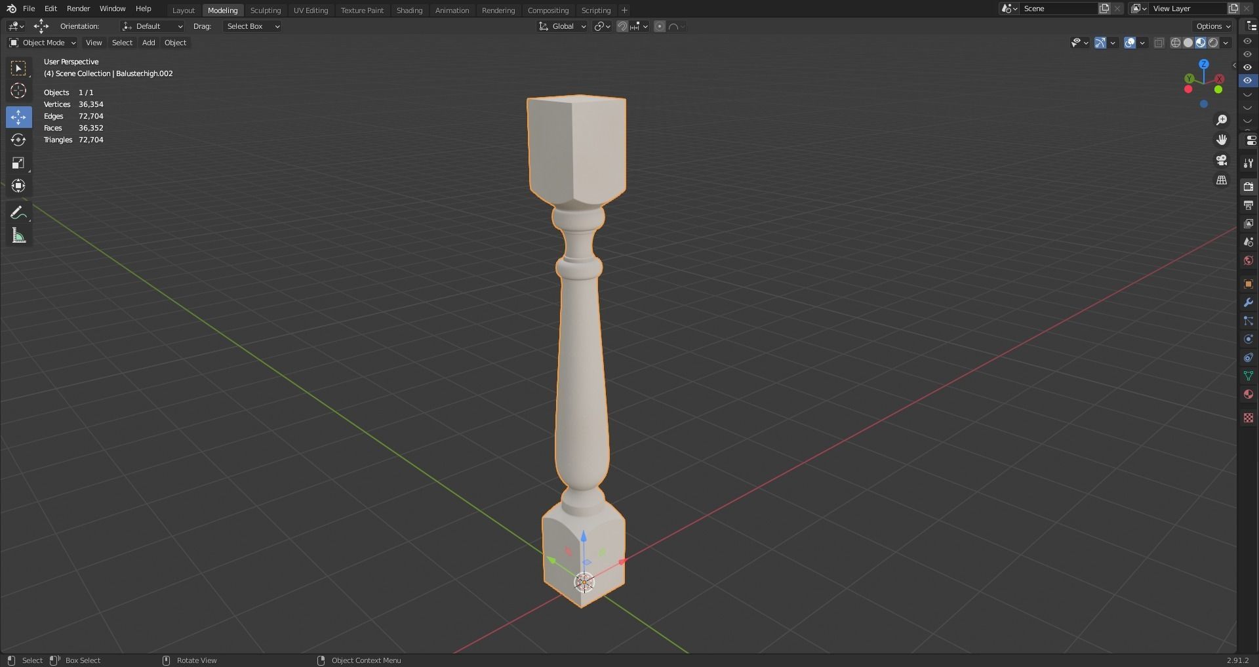Open the File menu
This screenshot has width=1259, height=667.
tap(29, 9)
